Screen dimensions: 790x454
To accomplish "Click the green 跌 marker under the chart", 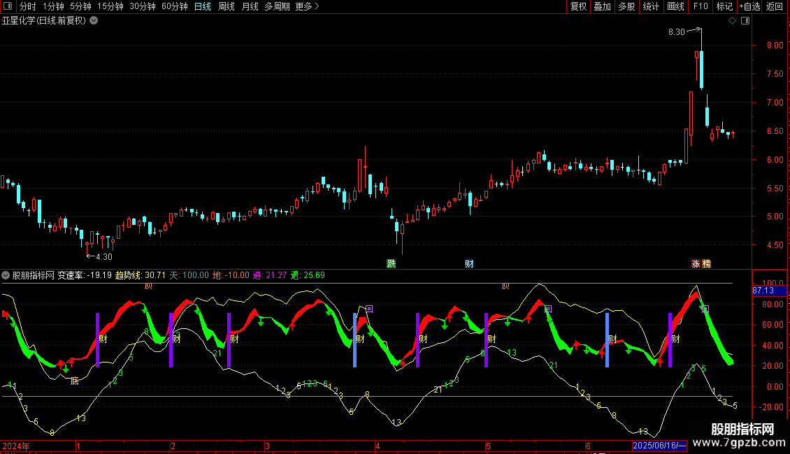I will tap(392, 264).
